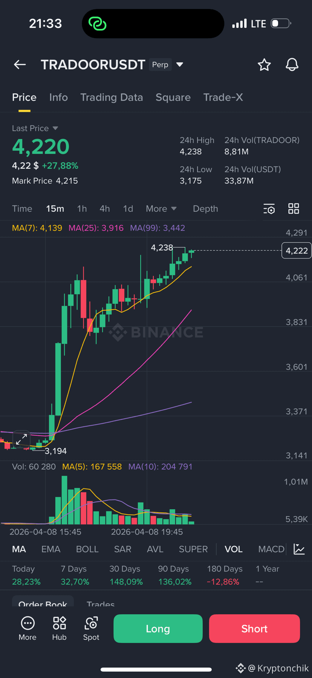
Task: Select the 1d interval
Action: pyautogui.click(x=128, y=209)
